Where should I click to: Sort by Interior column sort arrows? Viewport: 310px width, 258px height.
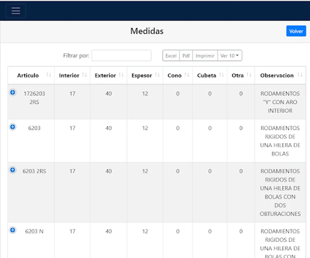(84, 75)
